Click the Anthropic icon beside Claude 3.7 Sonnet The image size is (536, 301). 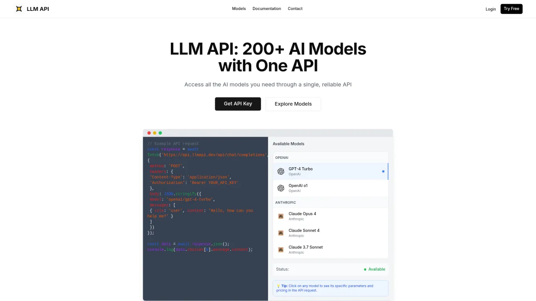[x=281, y=250]
